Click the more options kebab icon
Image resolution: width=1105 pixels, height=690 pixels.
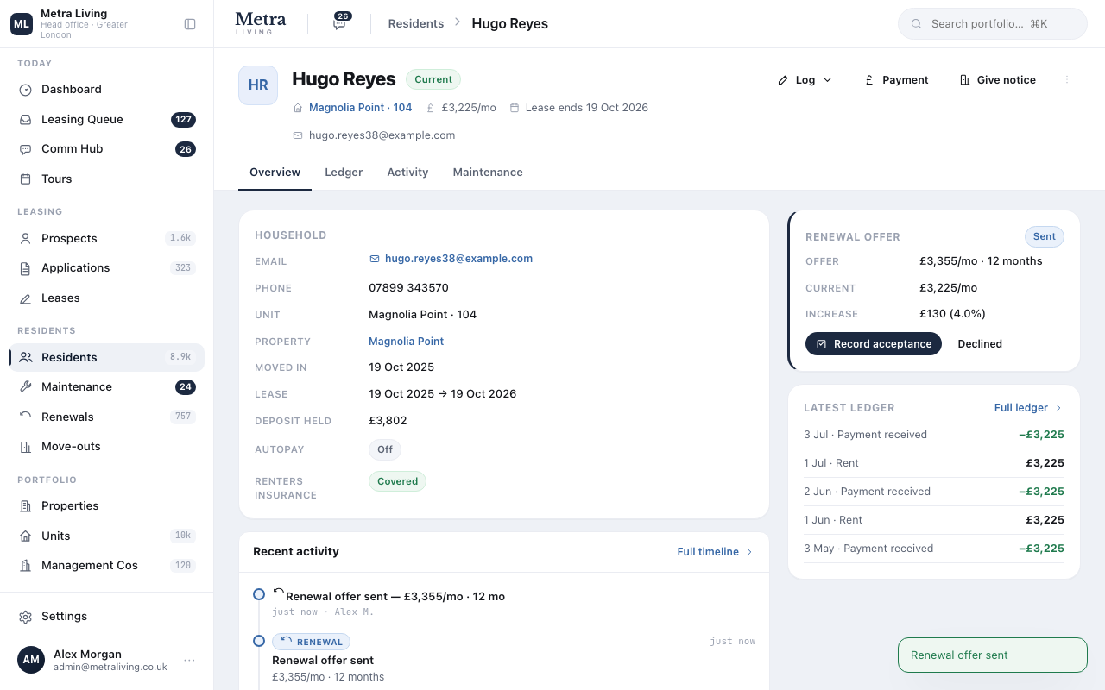point(1067,80)
